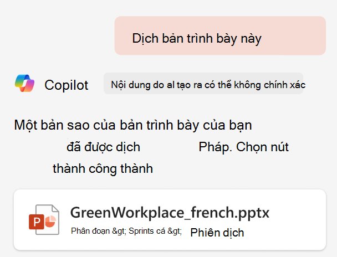This screenshot has height=257, width=337.
Task: Click the Copilot logo icon
Action: 25,83
